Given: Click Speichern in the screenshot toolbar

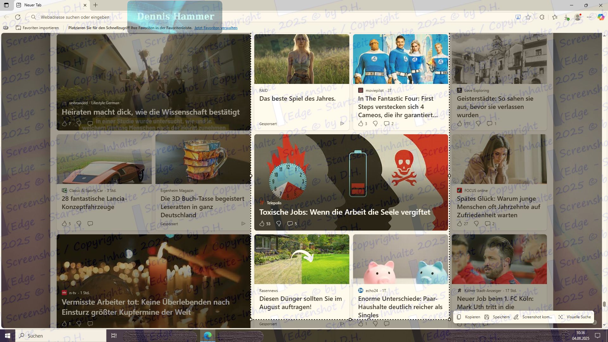Looking at the screenshot, I should pos(497,317).
